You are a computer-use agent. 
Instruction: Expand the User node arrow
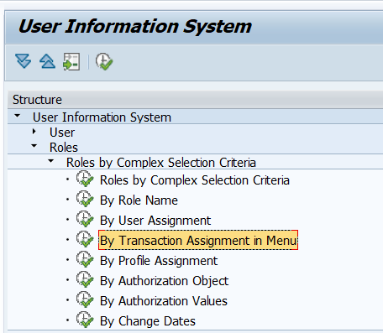pyautogui.click(x=34, y=131)
